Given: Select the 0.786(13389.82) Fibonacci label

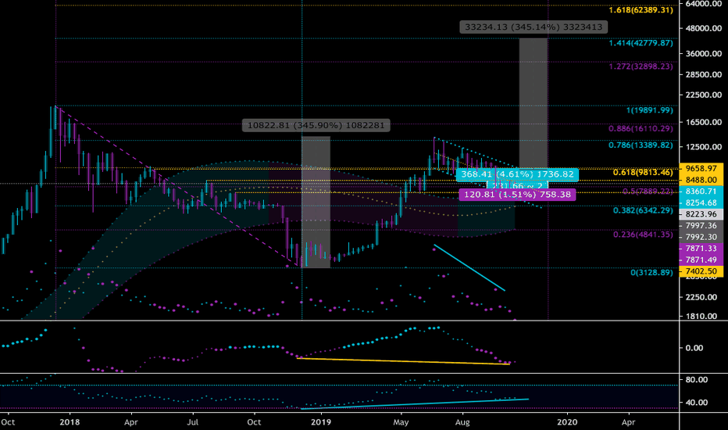Looking at the screenshot, I should [x=641, y=145].
